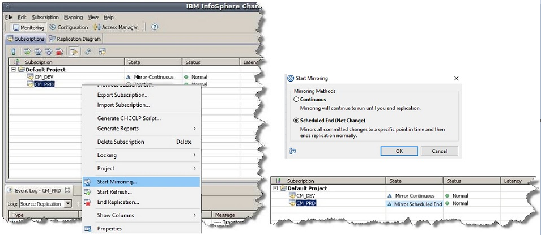Image resolution: width=541 pixels, height=235 pixels.
Task: Expand the Generate Reports submenu
Action: [x=194, y=129]
